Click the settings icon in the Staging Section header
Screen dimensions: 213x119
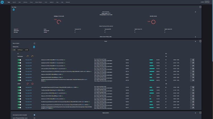(196, 113)
